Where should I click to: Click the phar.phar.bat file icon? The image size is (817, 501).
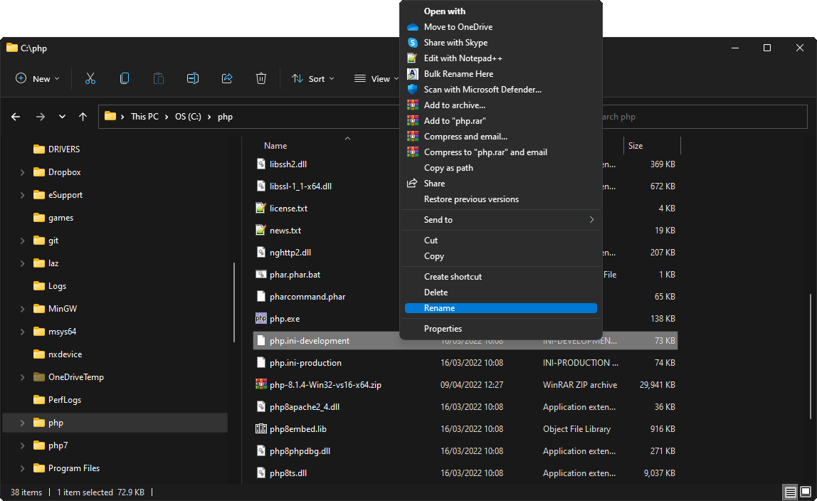click(x=261, y=275)
